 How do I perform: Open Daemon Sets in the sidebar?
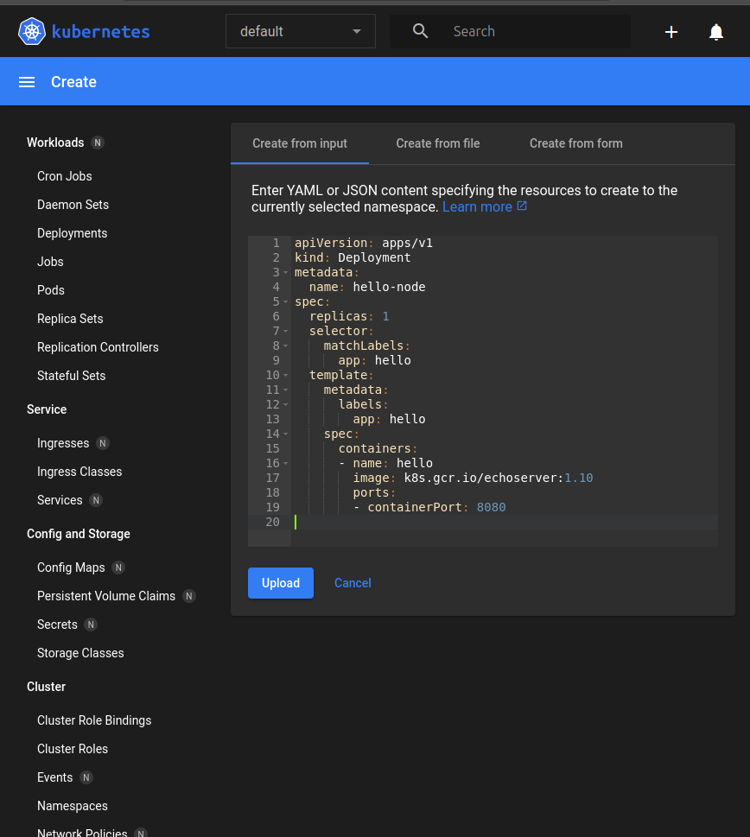[73, 205]
